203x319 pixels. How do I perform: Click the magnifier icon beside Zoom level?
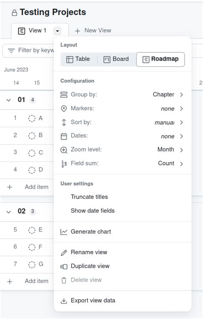pyautogui.click(x=64, y=150)
